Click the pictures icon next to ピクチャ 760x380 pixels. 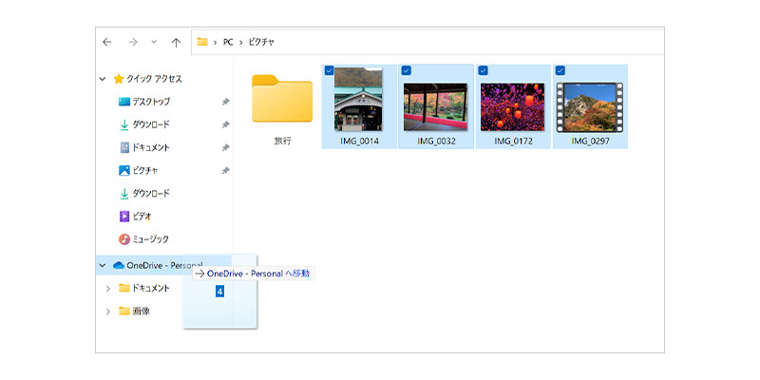pyautogui.click(x=124, y=171)
